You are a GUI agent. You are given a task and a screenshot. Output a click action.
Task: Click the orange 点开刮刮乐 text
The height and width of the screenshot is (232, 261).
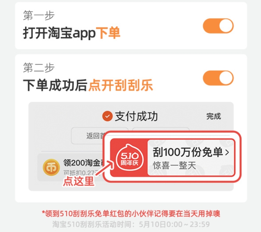click(121, 85)
